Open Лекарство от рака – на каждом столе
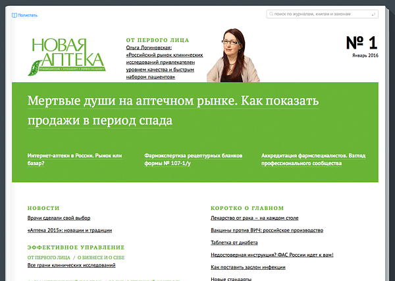The width and height of the screenshot is (395, 281). [x=254, y=218]
